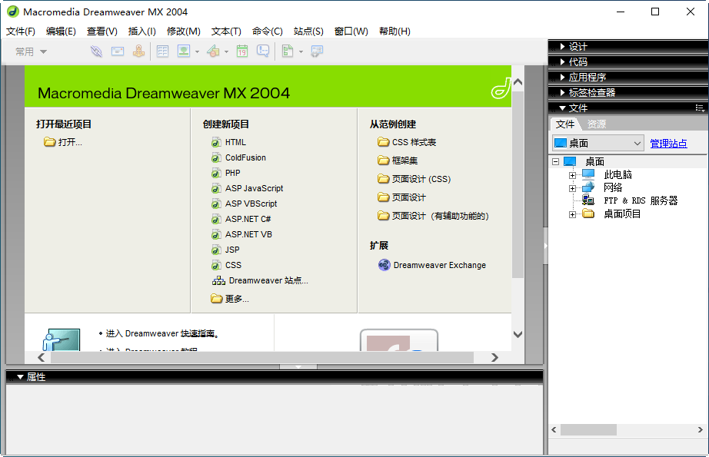The image size is (709, 457).
Task: Click 更多... folder link
Action: pos(230,299)
